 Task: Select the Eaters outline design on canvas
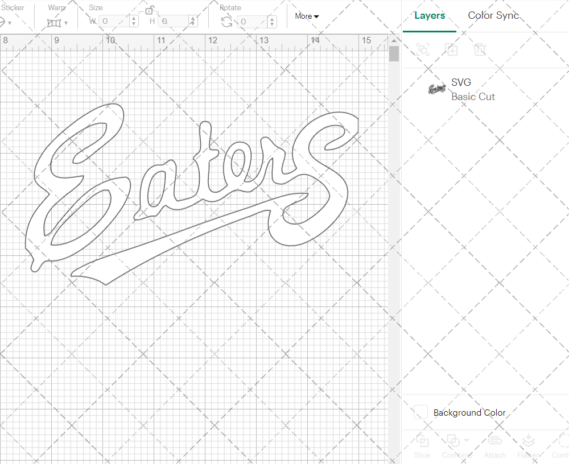tap(192, 194)
